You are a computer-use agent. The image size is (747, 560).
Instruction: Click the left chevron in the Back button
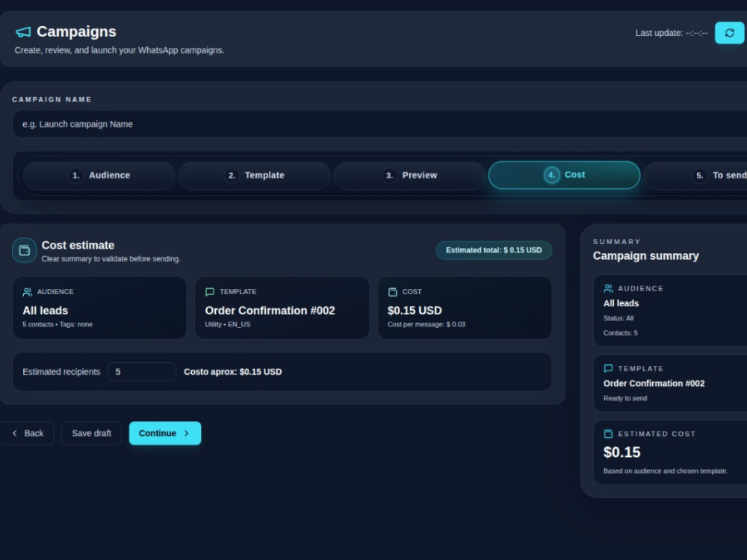tap(15, 433)
